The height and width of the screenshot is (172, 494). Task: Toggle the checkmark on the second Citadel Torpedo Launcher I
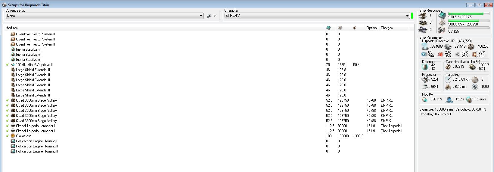[x=8, y=131]
